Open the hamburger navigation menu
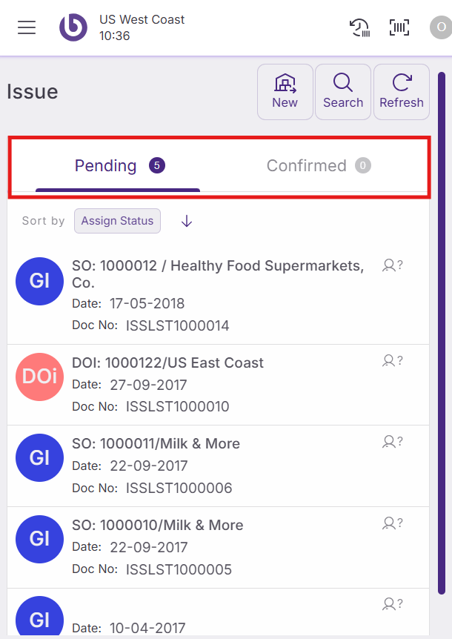The height and width of the screenshot is (639, 452). pyautogui.click(x=27, y=28)
